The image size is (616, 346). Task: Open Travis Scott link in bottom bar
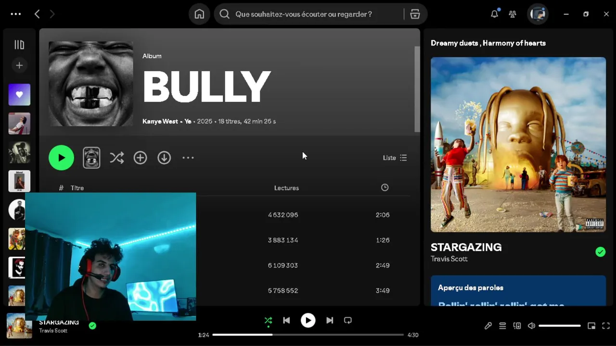click(53, 331)
